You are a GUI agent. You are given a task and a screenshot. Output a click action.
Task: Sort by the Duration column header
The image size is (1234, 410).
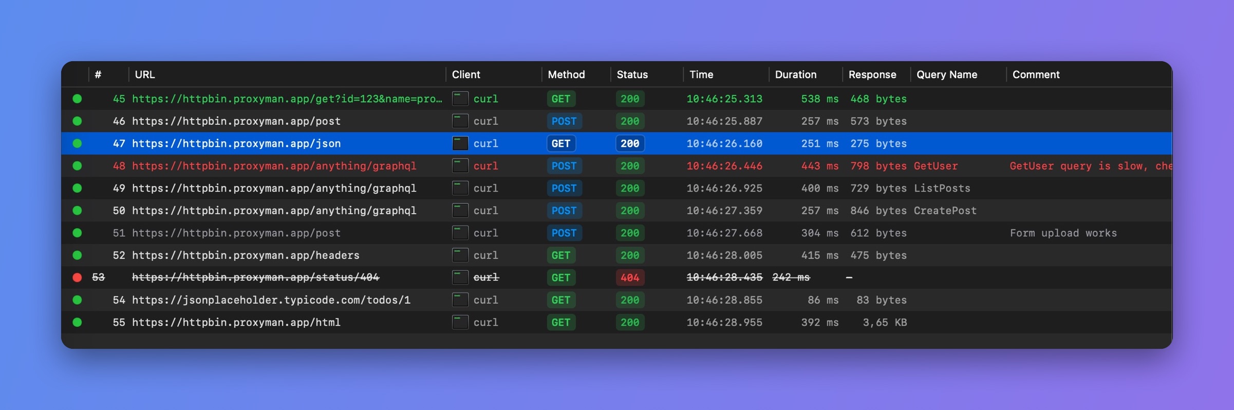coord(795,74)
